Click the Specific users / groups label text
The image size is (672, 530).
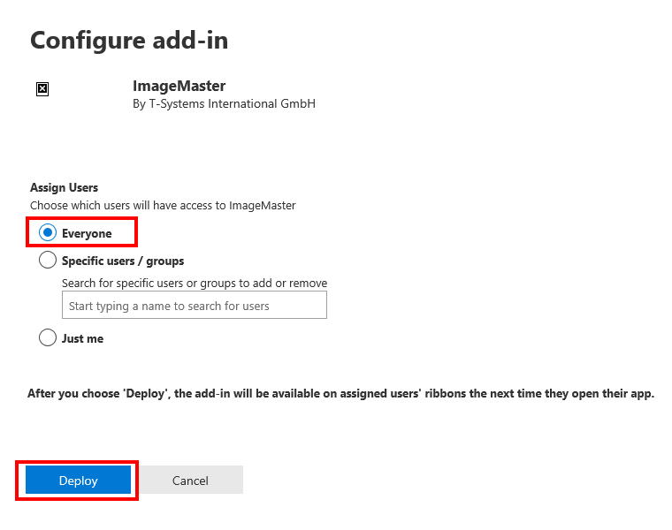click(x=123, y=261)
